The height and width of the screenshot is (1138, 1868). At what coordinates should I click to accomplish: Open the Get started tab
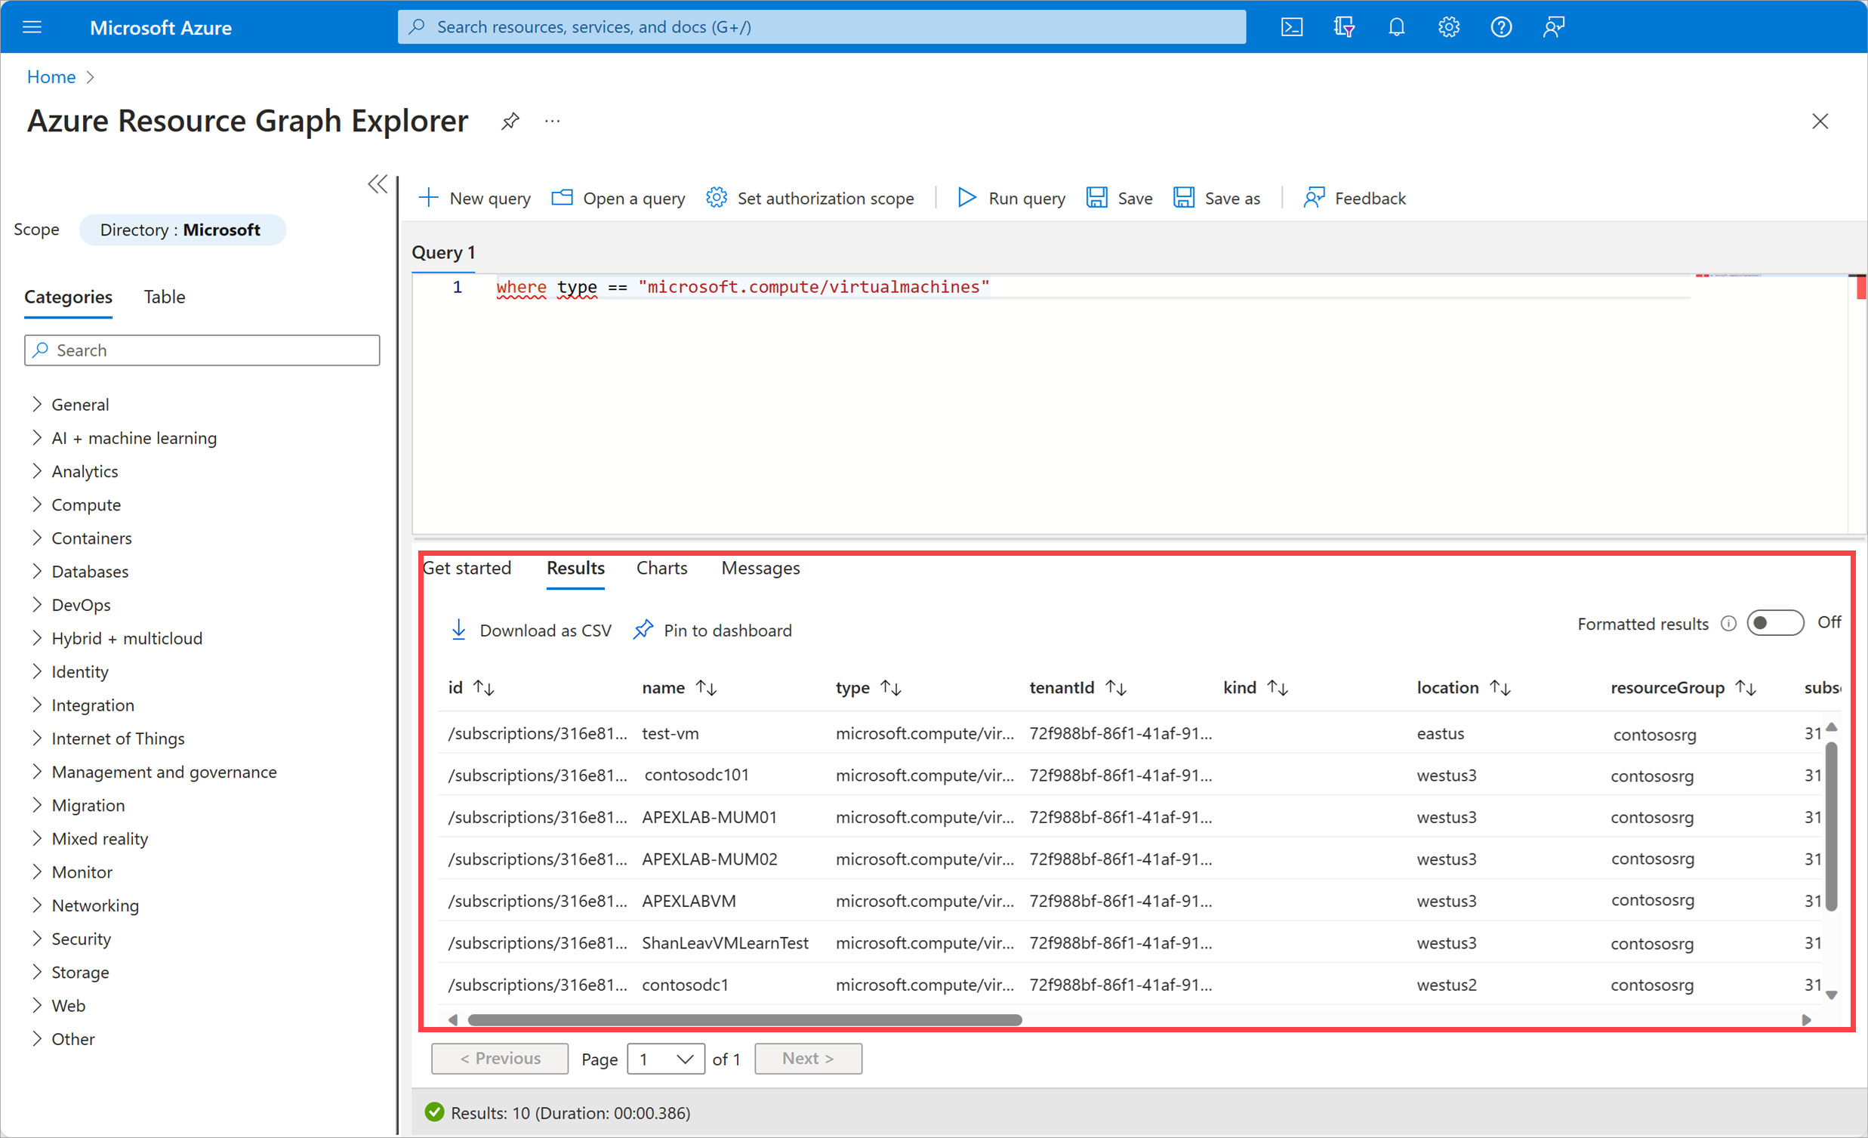[467, 569]
